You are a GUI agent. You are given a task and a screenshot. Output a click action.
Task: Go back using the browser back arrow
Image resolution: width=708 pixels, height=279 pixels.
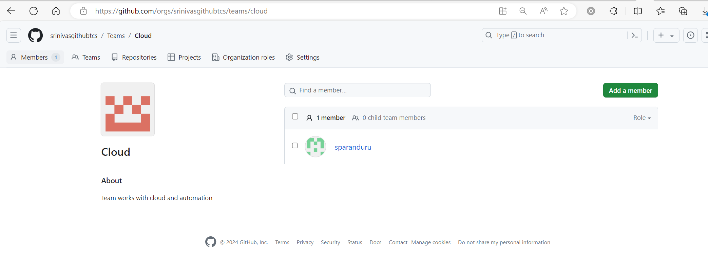pyautogui.click(x=11, y=11)
